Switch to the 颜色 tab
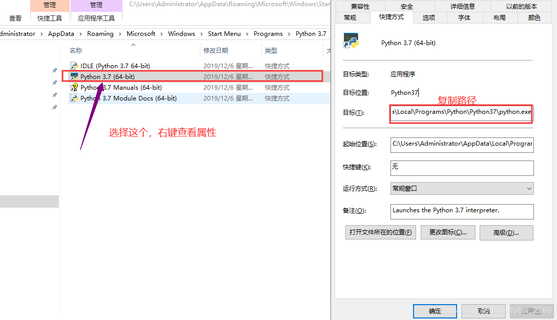This screenshot has height=320, width=557. [x=534, y=18]
